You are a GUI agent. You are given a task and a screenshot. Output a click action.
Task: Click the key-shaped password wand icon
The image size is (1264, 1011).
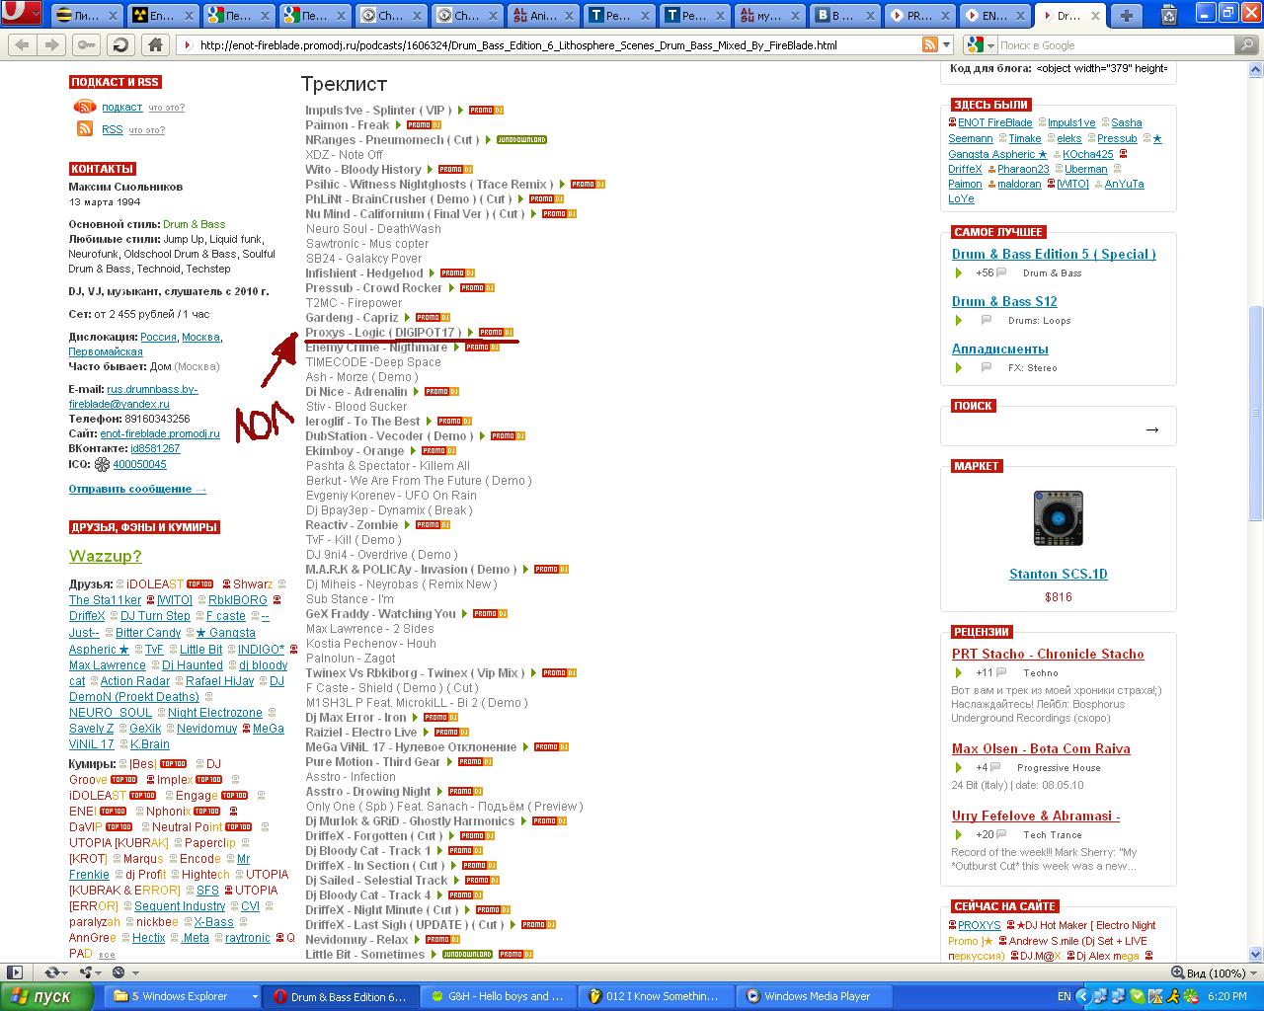coord(87,44)
